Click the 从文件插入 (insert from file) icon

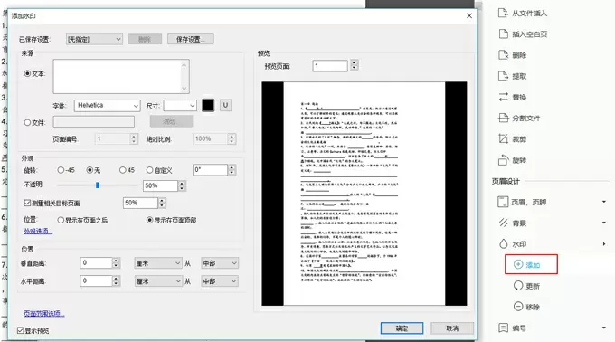click(503, 13)
